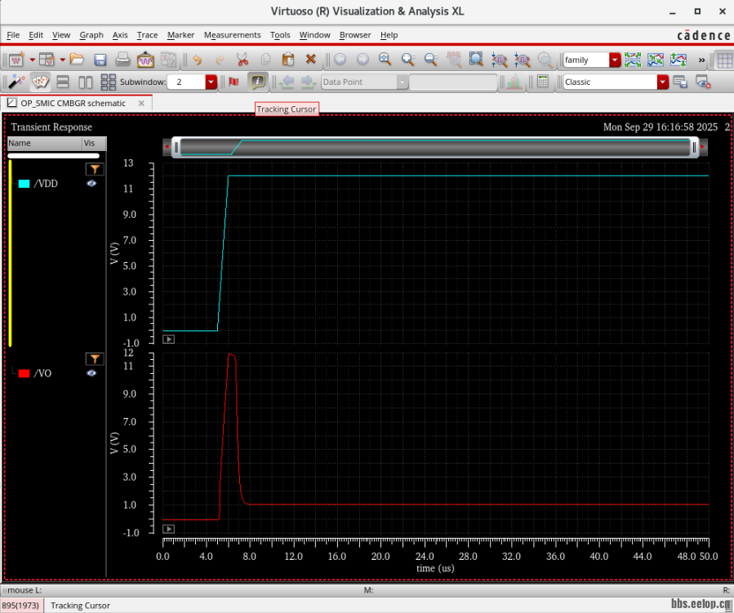Click the magic wand icon

pos(17,82)
